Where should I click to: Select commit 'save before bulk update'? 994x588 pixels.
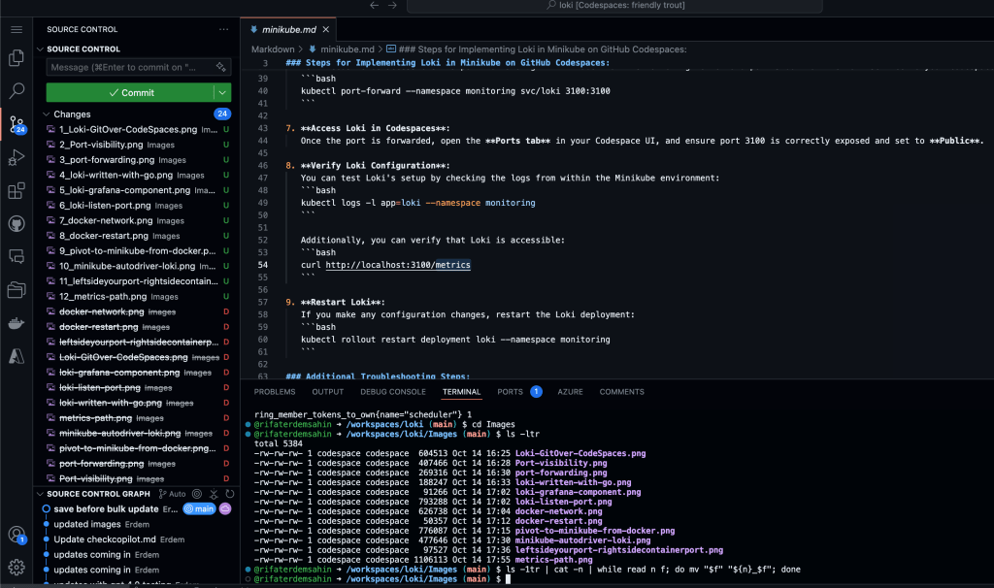(106, 508)
